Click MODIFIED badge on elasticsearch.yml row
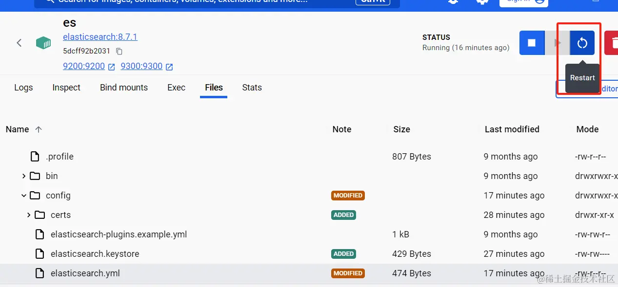The image size is (618, 287). coord(348,273)
